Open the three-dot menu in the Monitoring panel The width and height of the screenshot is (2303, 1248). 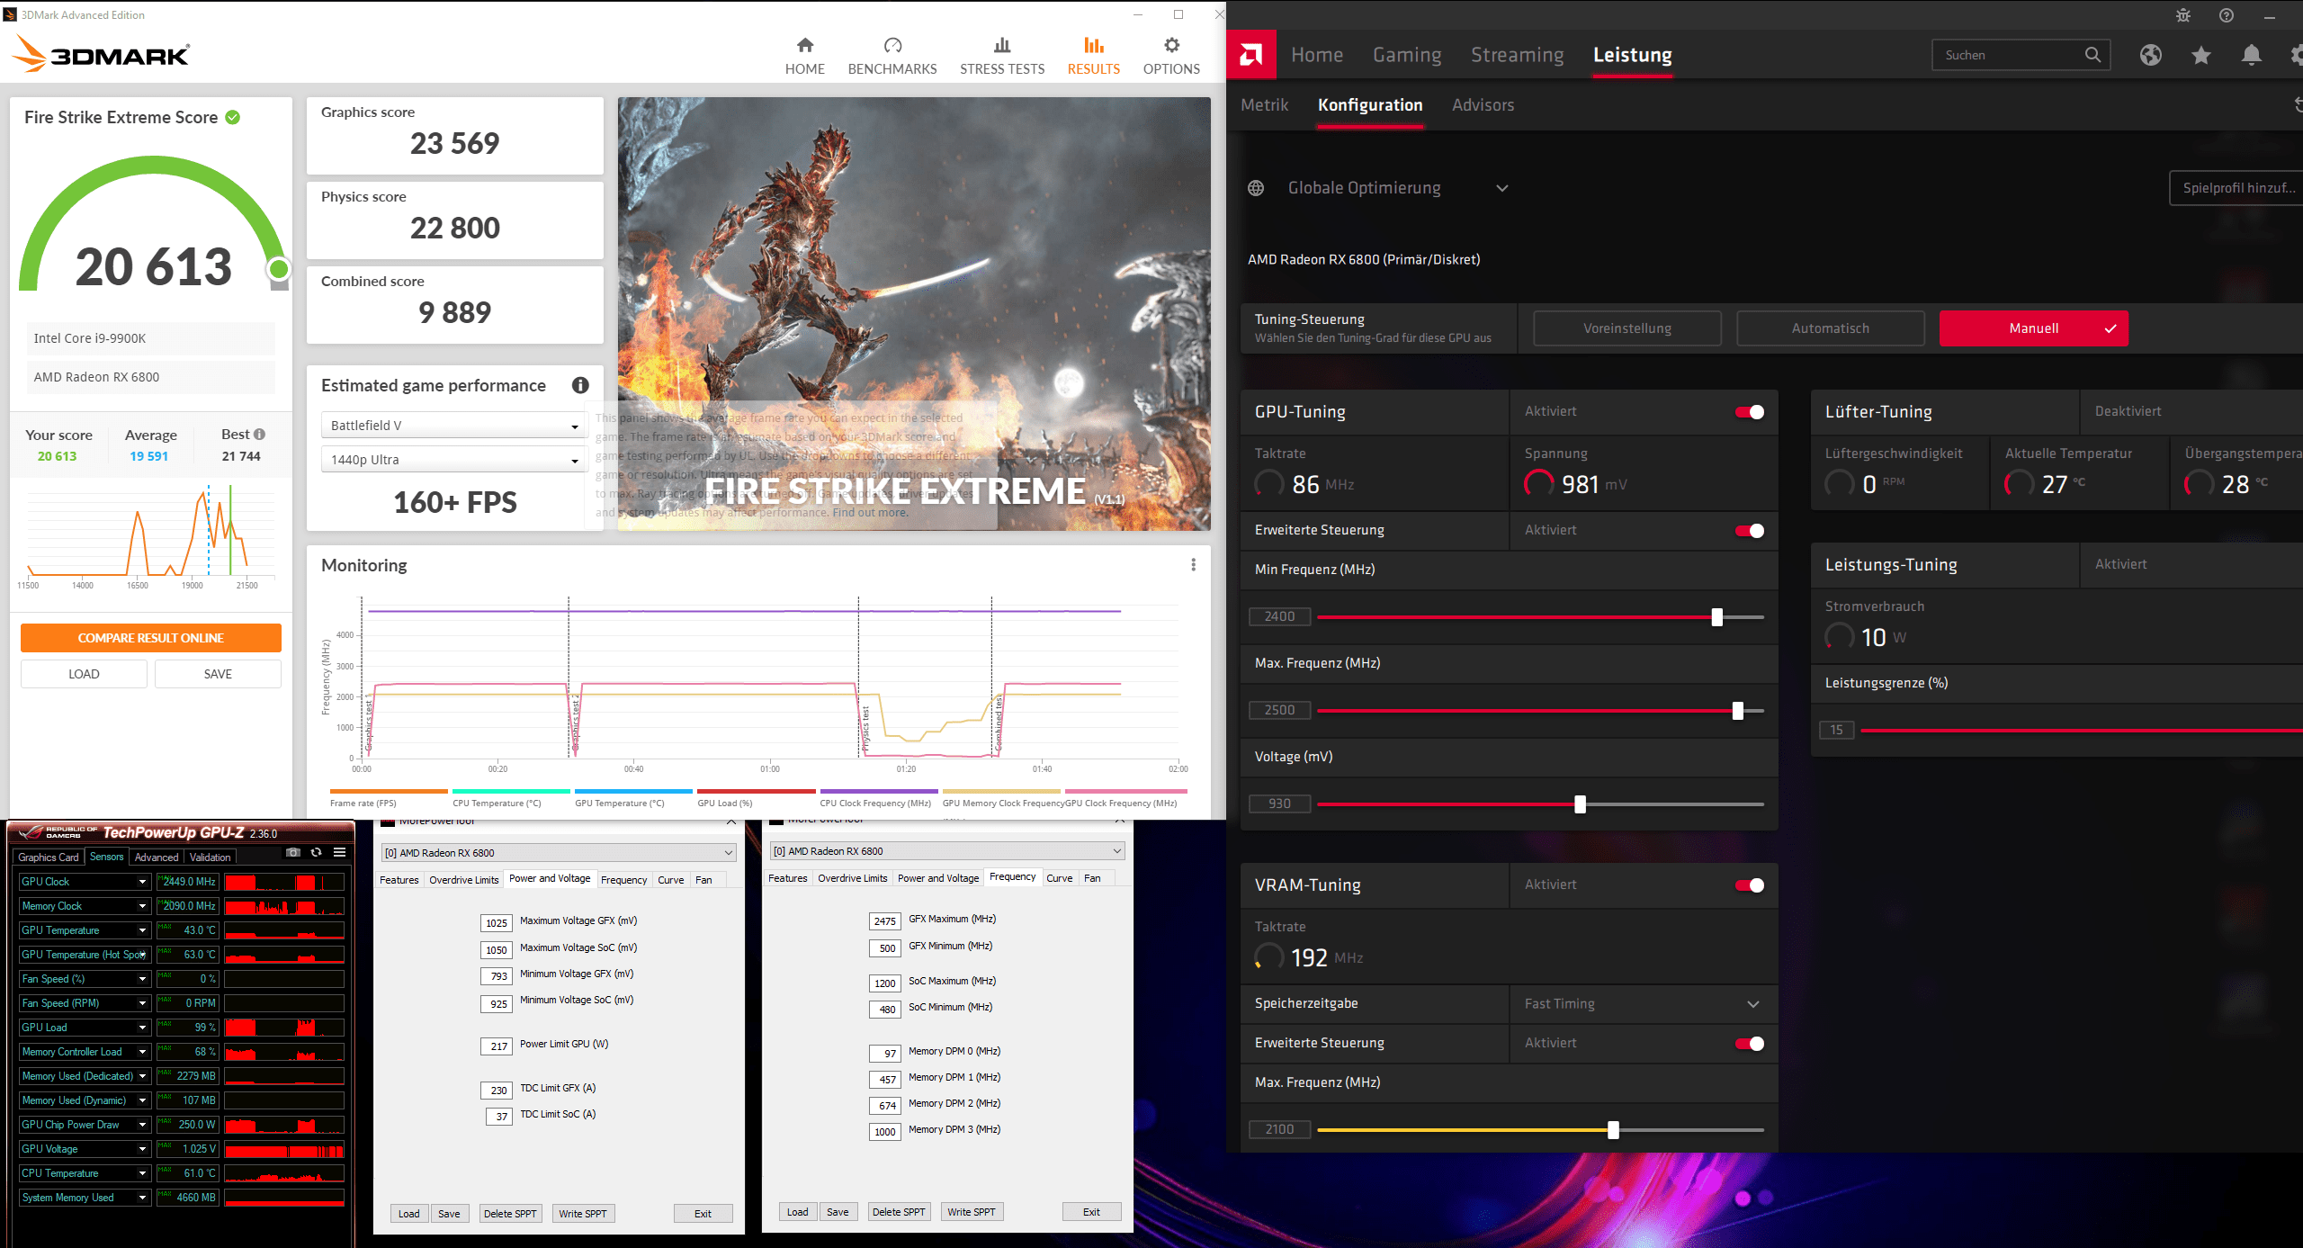point(1193,565)
